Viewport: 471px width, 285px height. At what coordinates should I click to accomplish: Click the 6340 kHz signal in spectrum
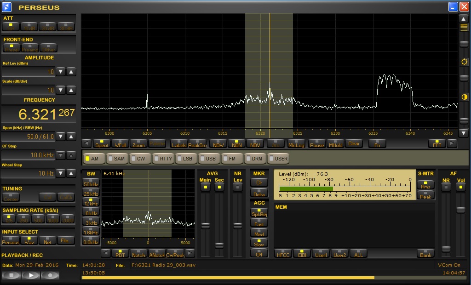395,90
